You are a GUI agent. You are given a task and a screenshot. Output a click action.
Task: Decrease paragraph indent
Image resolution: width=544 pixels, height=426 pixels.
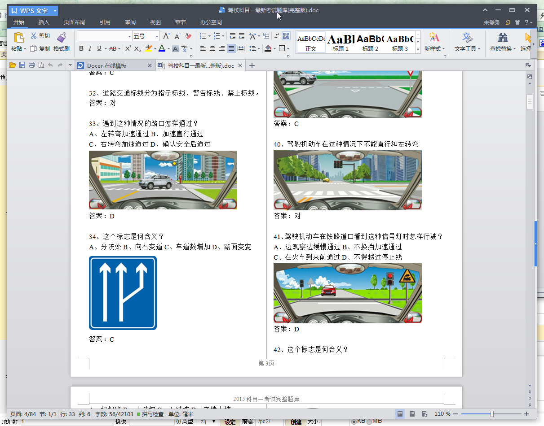tap(232, 36)
